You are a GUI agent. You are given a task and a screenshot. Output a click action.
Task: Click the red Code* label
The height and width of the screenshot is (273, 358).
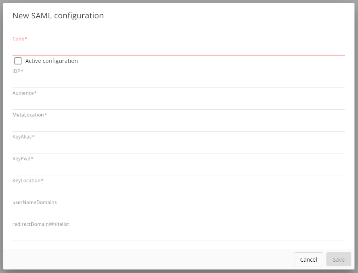[x=20, y=39]
